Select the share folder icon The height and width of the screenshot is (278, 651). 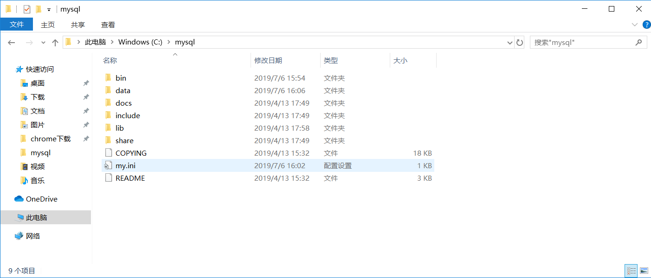(x=108, y=140)
